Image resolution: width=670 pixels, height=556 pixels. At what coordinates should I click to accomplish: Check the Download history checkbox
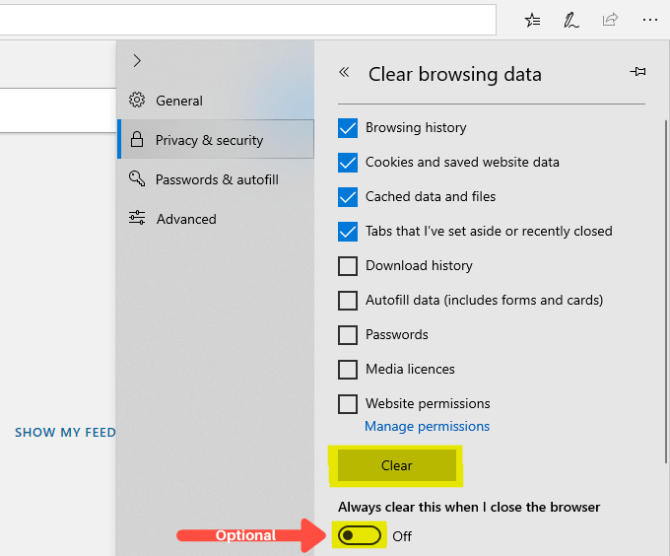coord(348,266)
